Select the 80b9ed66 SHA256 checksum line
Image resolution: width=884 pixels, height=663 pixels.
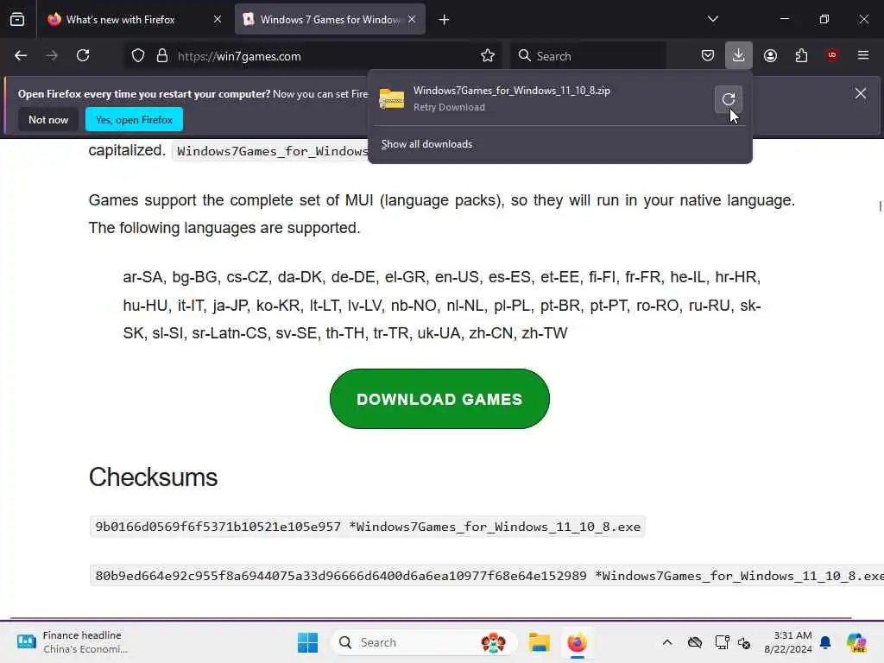click(487, 576)
